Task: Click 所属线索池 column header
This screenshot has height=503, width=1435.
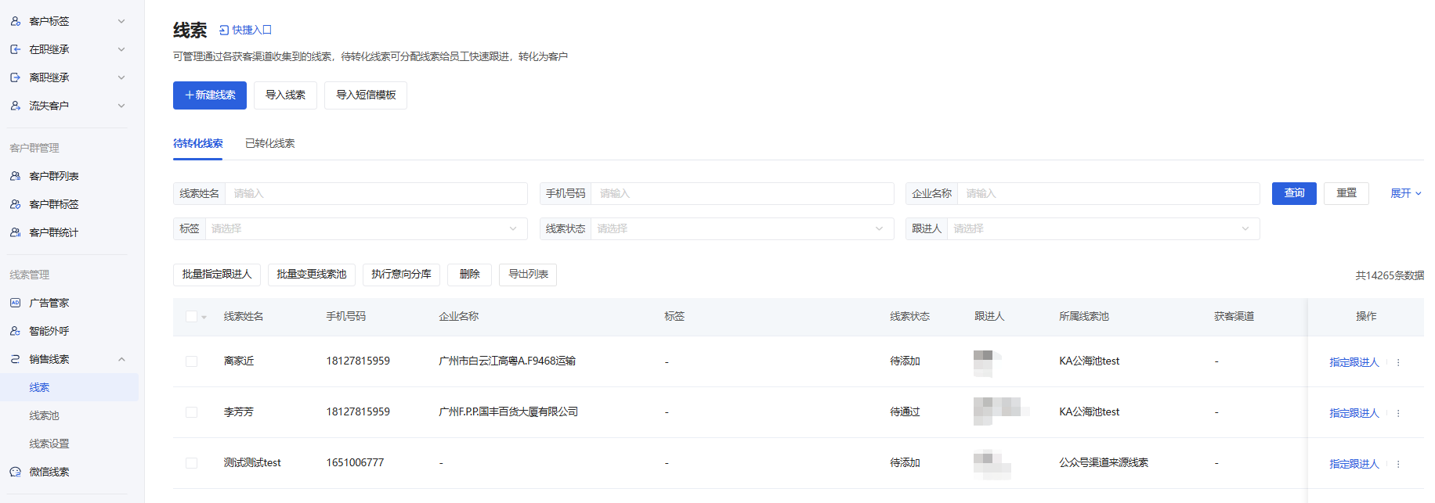Action: [1084, 317]
